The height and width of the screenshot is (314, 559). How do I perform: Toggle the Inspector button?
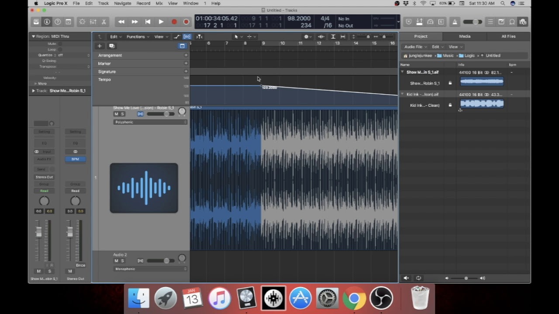47,22
